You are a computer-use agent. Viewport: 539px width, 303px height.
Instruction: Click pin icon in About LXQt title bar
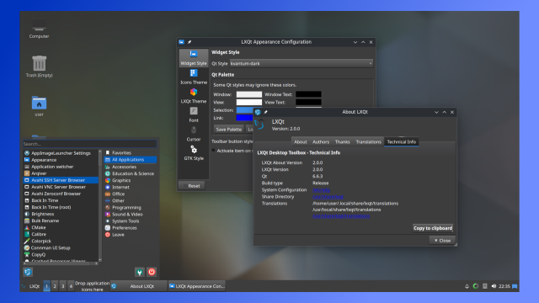pos(266,112)
